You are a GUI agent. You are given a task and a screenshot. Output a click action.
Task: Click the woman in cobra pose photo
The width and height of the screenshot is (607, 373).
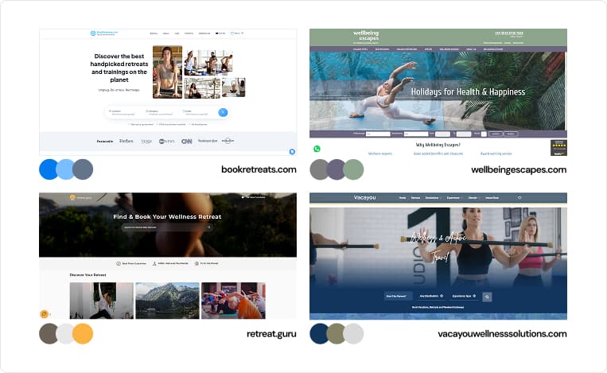coord(168,72)
